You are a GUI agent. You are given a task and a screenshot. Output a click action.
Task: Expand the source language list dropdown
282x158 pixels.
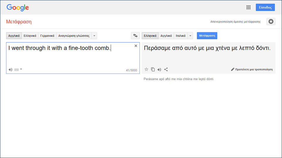point(94,36)
